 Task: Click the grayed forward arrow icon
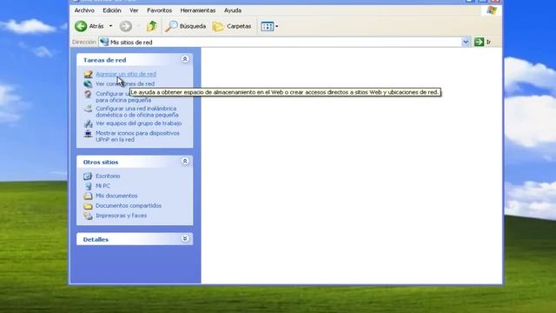pyautogui.click(x=125, y=26)
